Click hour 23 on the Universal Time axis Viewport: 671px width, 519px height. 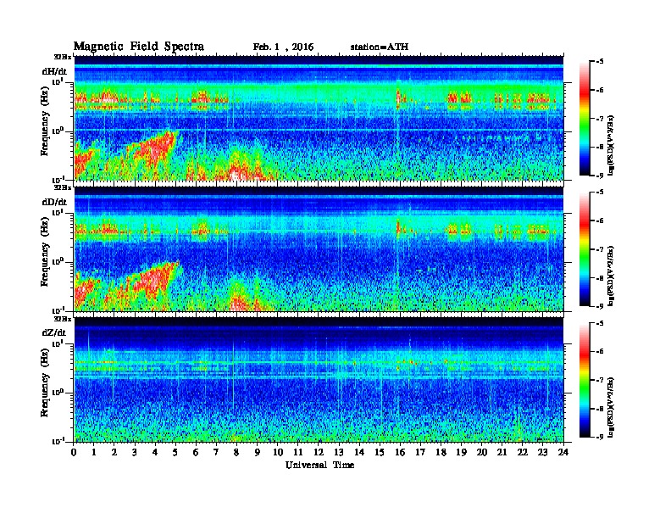tap(542, 452)
